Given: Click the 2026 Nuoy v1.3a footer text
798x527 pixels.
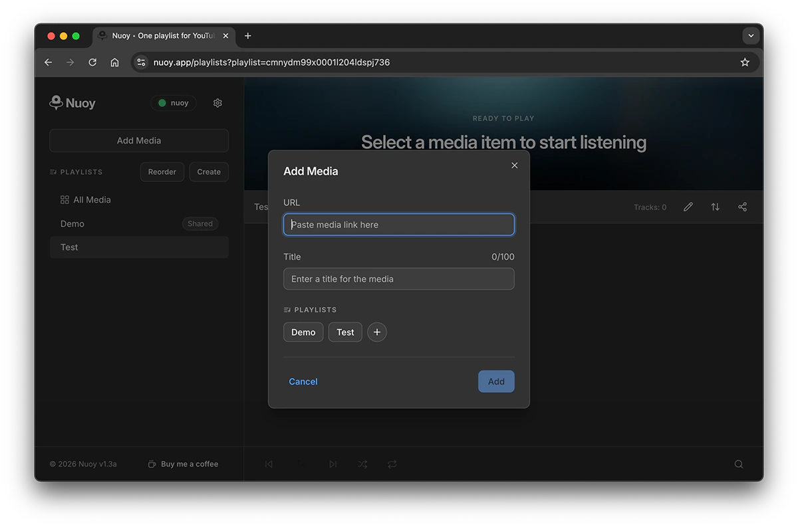Looking at the screenshot, I should pyautogui.click(x=83, y=465).
